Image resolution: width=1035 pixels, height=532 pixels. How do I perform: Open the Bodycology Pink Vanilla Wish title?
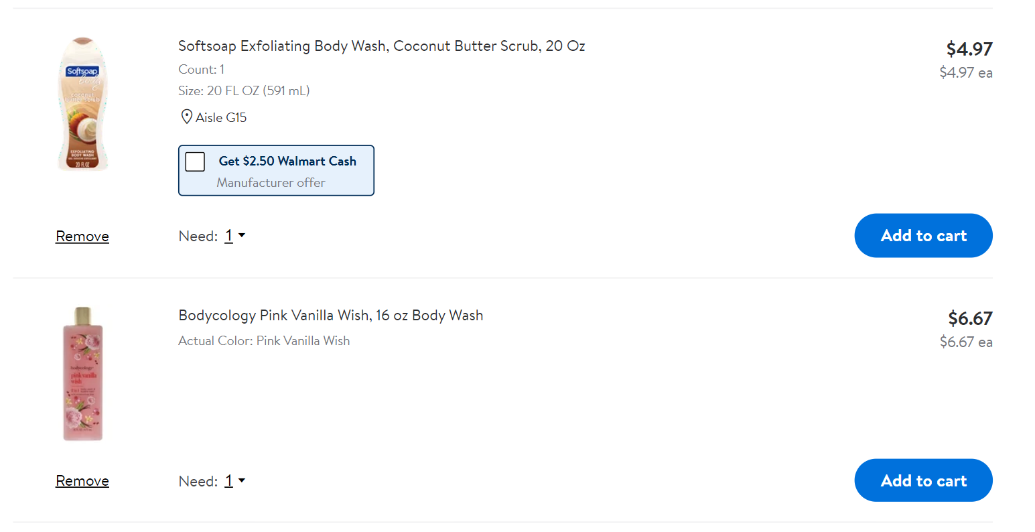click(331, 316)
